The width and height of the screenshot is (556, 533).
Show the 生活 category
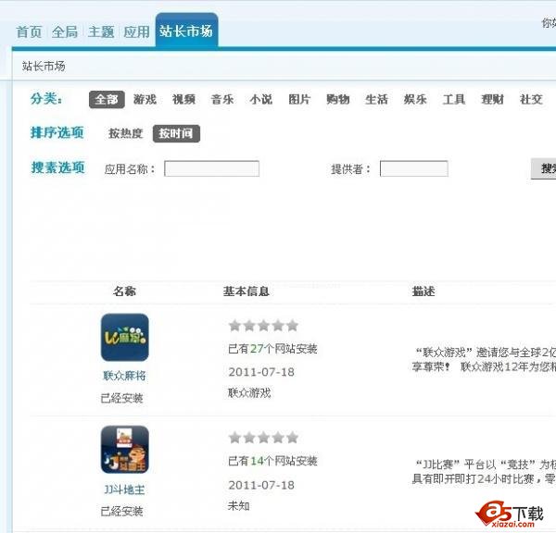(x=376, y=100)
